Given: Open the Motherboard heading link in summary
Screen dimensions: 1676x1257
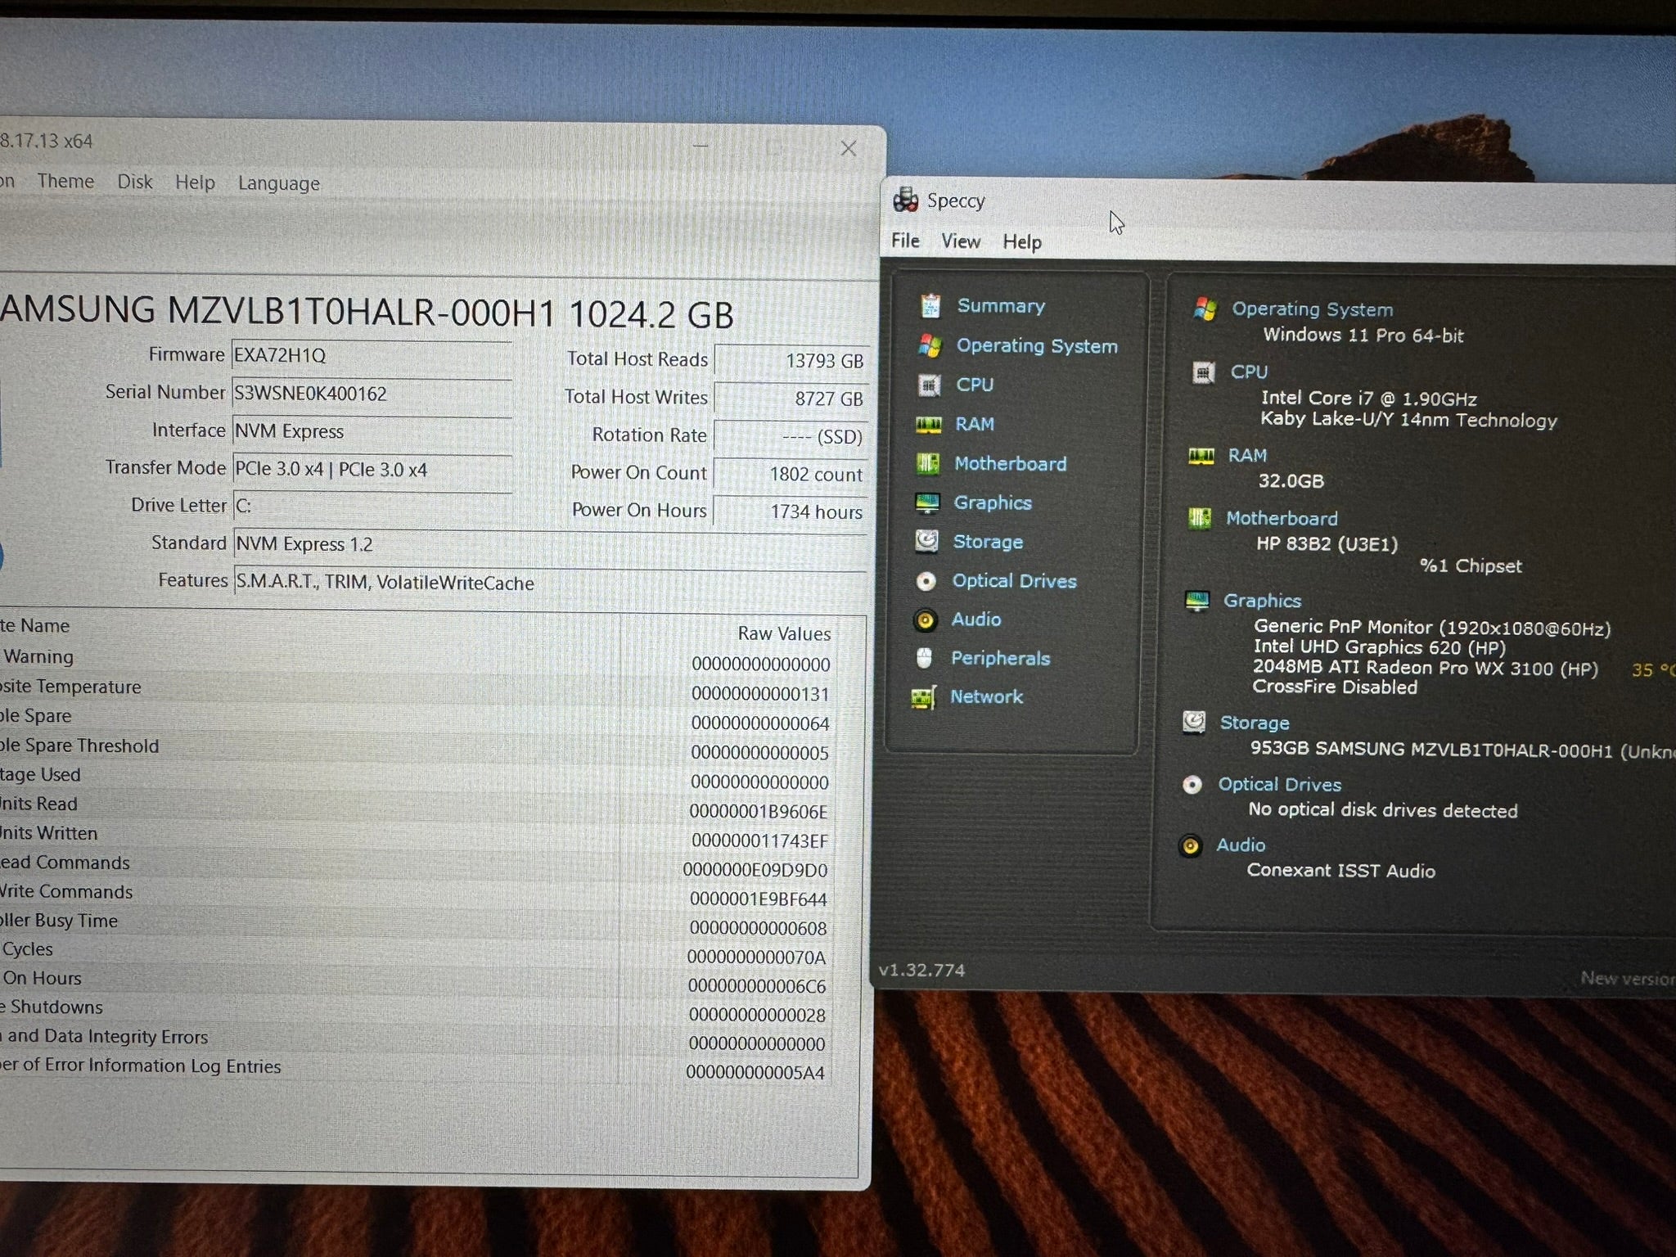Looking at the screenshot, I should click(1282, 519).
